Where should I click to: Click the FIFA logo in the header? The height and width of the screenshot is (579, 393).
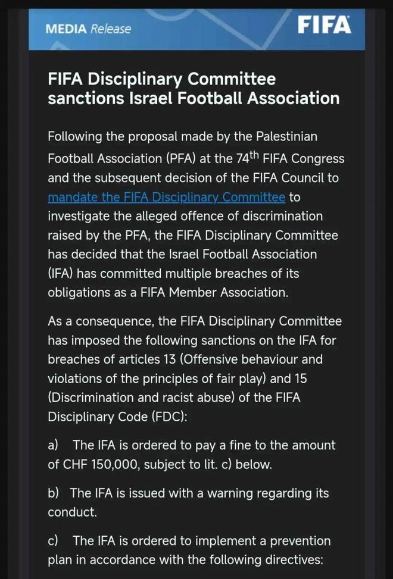coord(323,24)
